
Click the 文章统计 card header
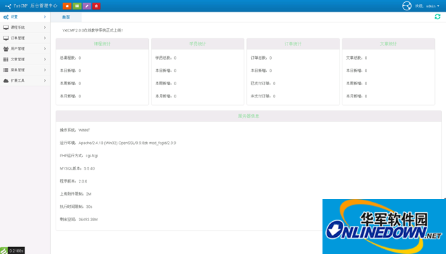coord(388,44)
